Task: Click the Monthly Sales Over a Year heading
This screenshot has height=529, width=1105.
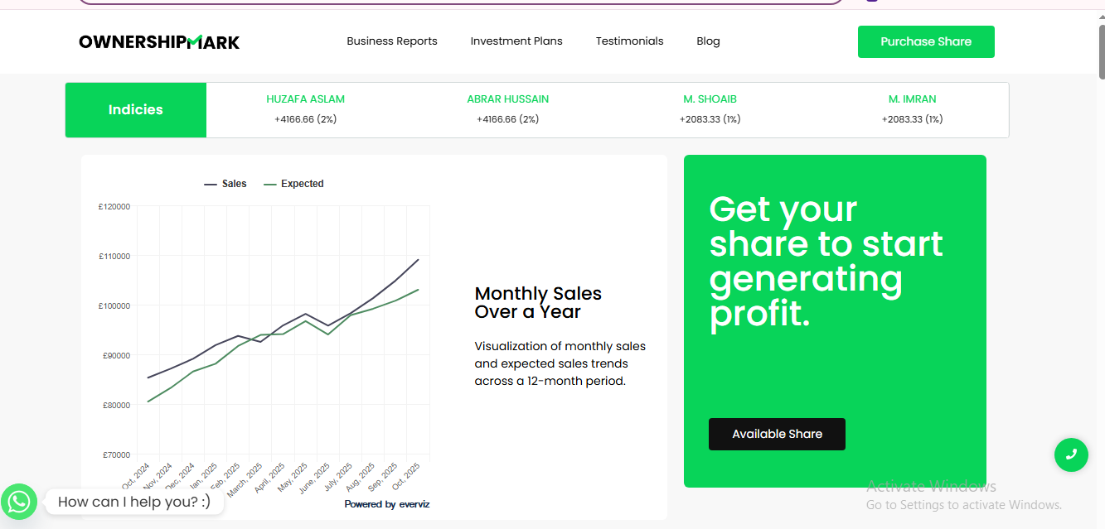Action: 538,303
